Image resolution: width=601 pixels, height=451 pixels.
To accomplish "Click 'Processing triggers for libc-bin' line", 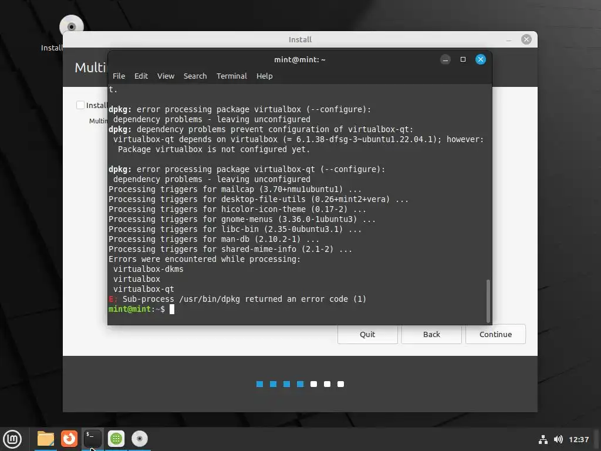I will 235,230.
